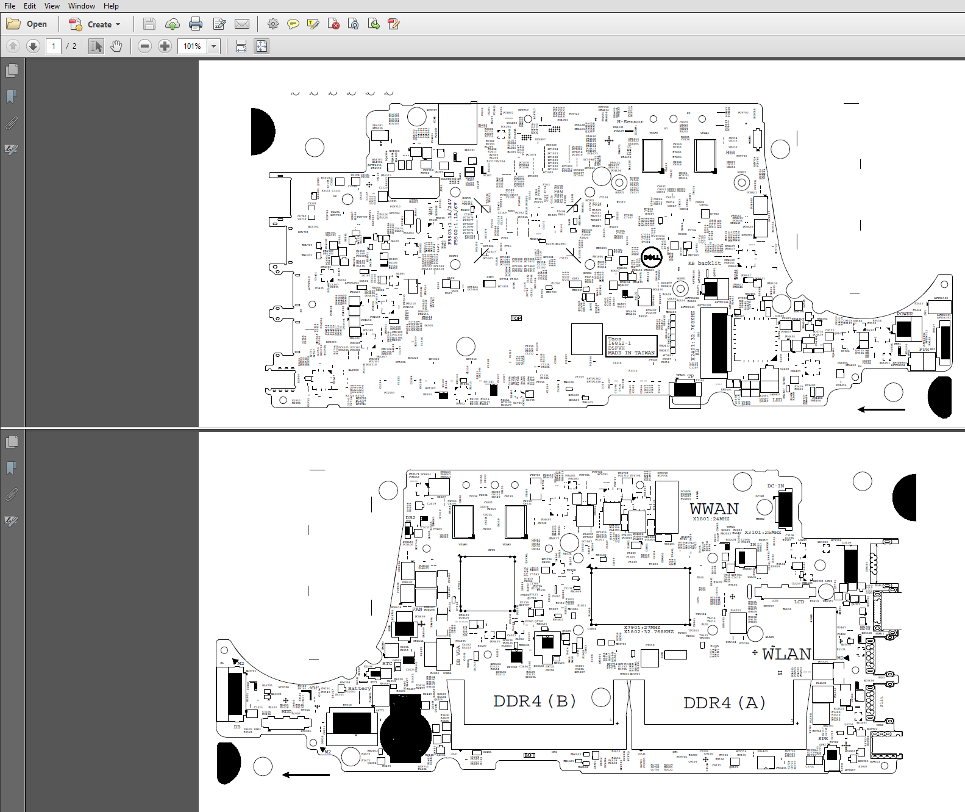Click the Open file button
This screenshot has width=965, height=812.
click(27, 24)
